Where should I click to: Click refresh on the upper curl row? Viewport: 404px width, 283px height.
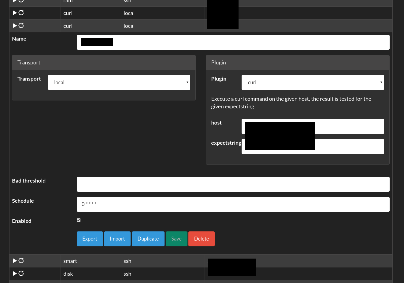pyautogui.click(x=21, y=13)
